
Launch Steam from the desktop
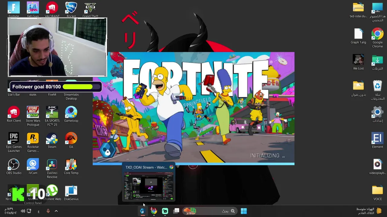(x=52, y=140)
